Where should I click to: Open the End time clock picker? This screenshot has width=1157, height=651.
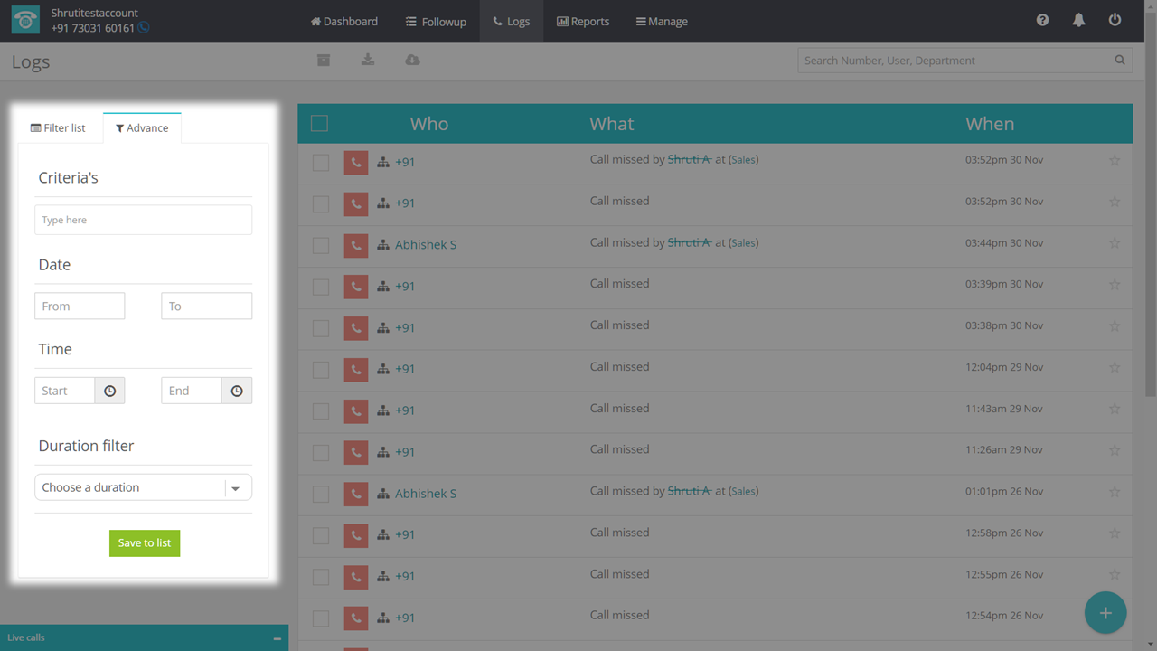click(236, 391)
